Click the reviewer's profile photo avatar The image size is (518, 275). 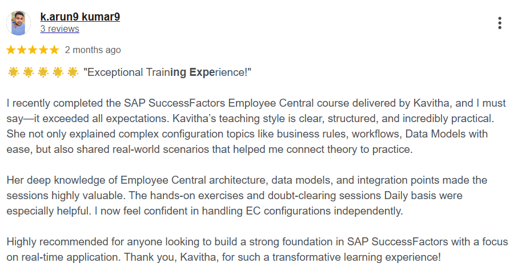(18, 23)
